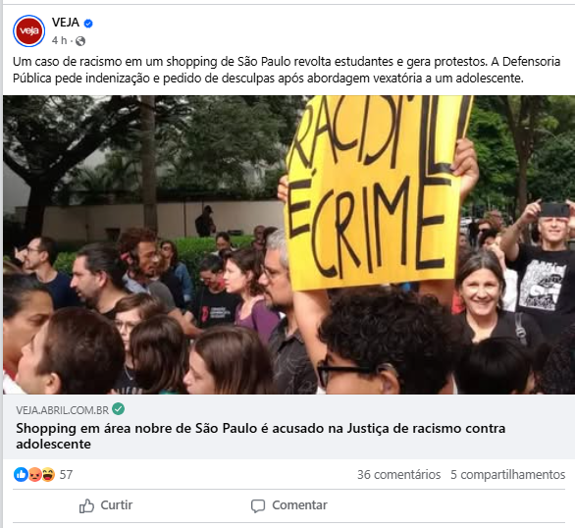Click the angry face reaction icon
The width and height of the screenshot is (575, 528).
point(35,474)
